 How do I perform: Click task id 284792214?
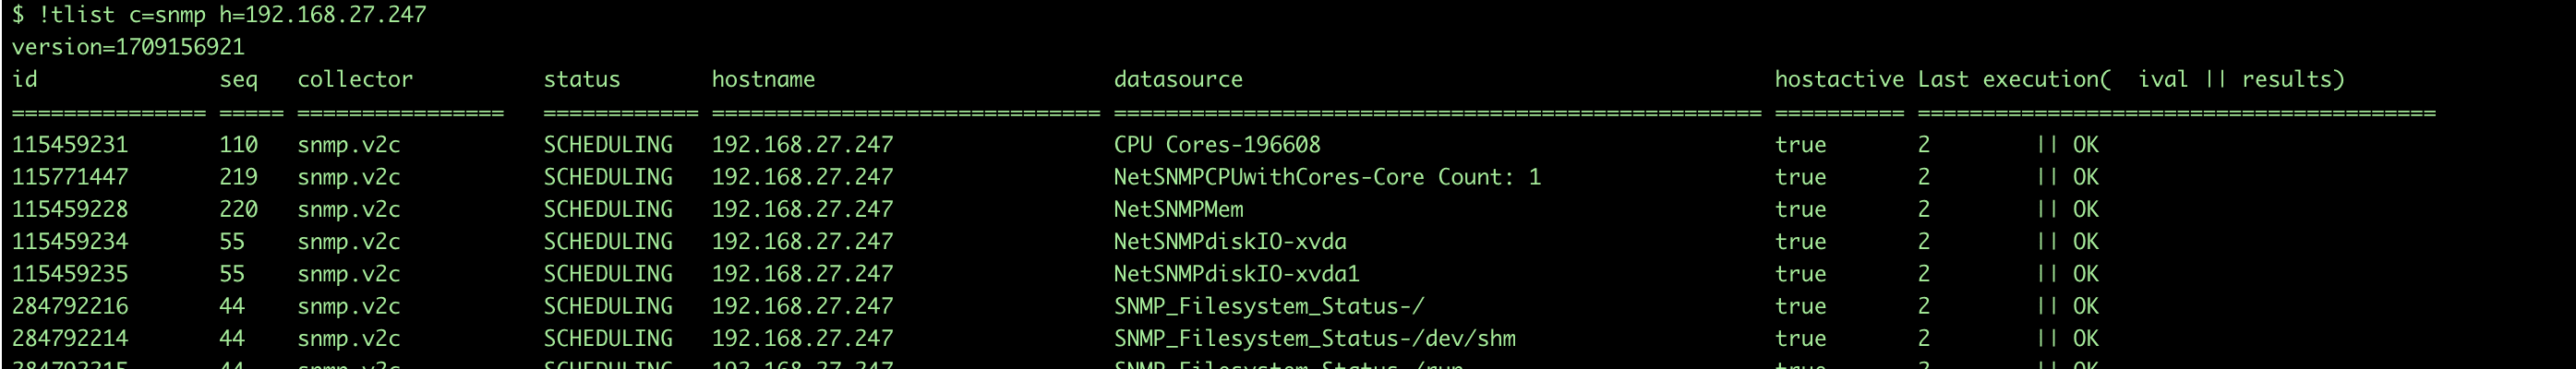[x=70, y=338]
